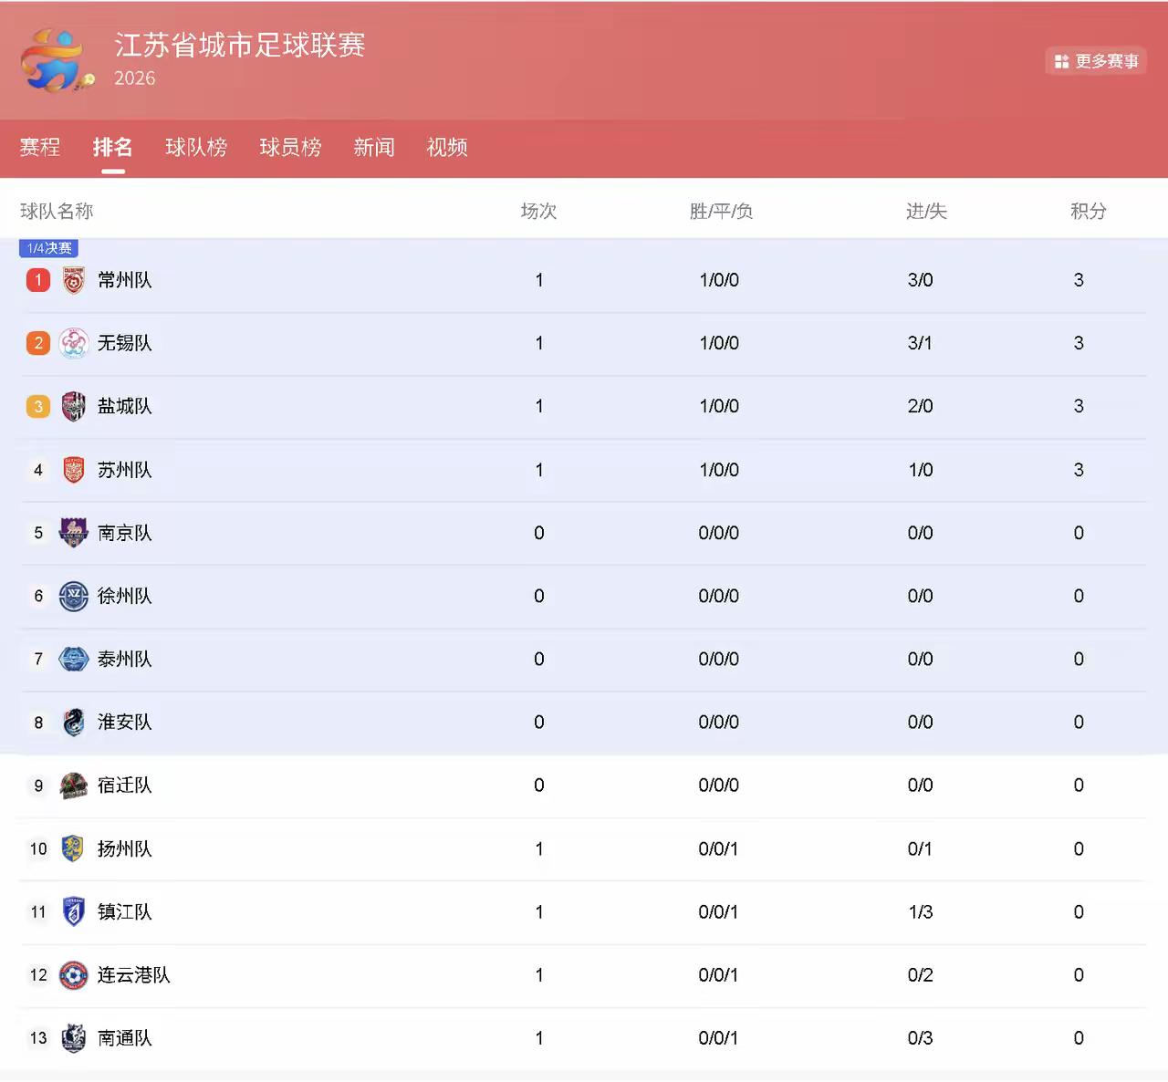Viewport: 1168px width, 1082px height.
Task: Select 淮安队 team name
Action: coord(125,722)
